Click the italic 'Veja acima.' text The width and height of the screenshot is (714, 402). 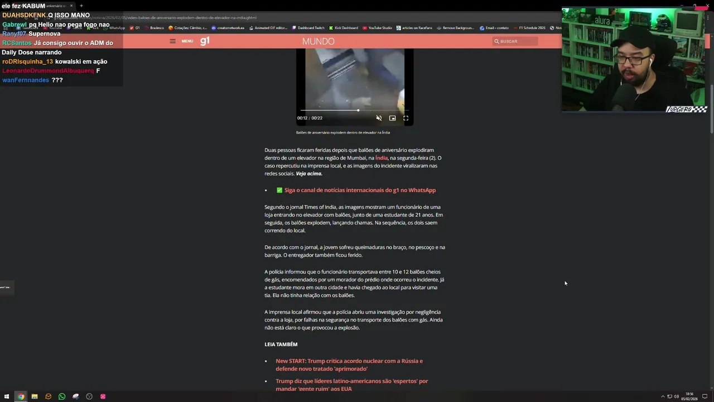click(x=309, y=174)
